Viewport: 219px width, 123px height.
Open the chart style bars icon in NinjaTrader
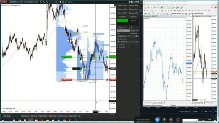point(40,2)
